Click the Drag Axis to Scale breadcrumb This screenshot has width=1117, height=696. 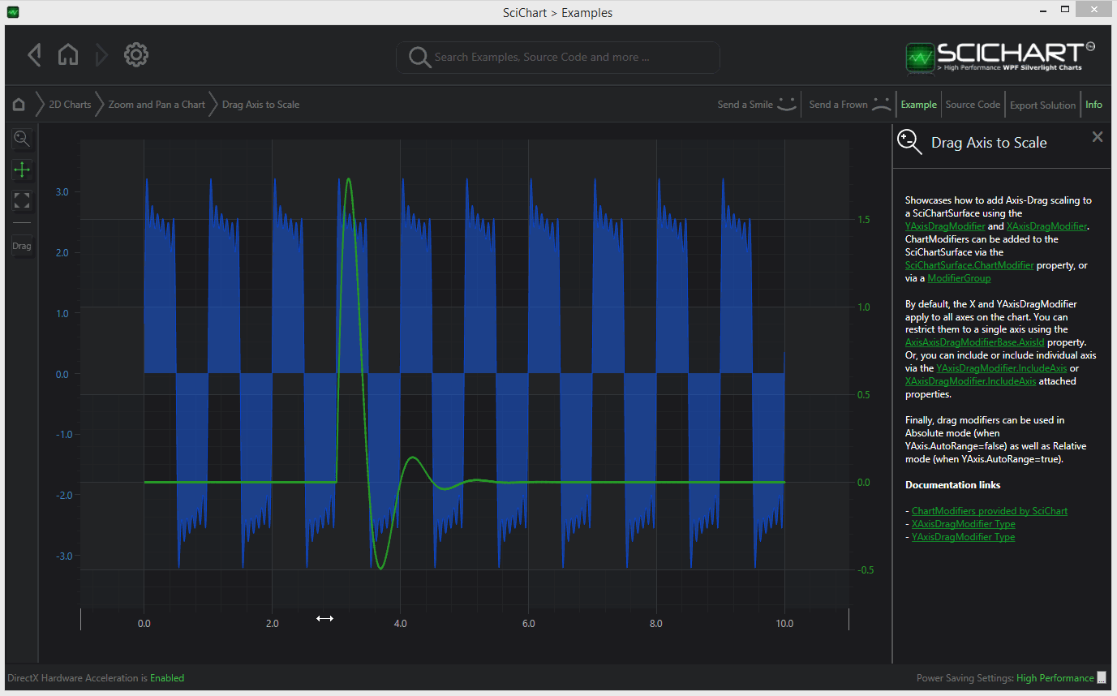point(260,105)
